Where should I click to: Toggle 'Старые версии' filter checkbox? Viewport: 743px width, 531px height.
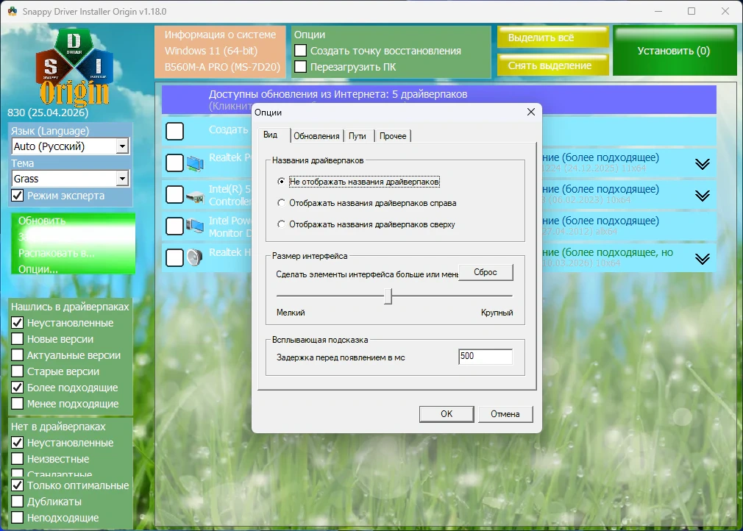coord(17,371)
